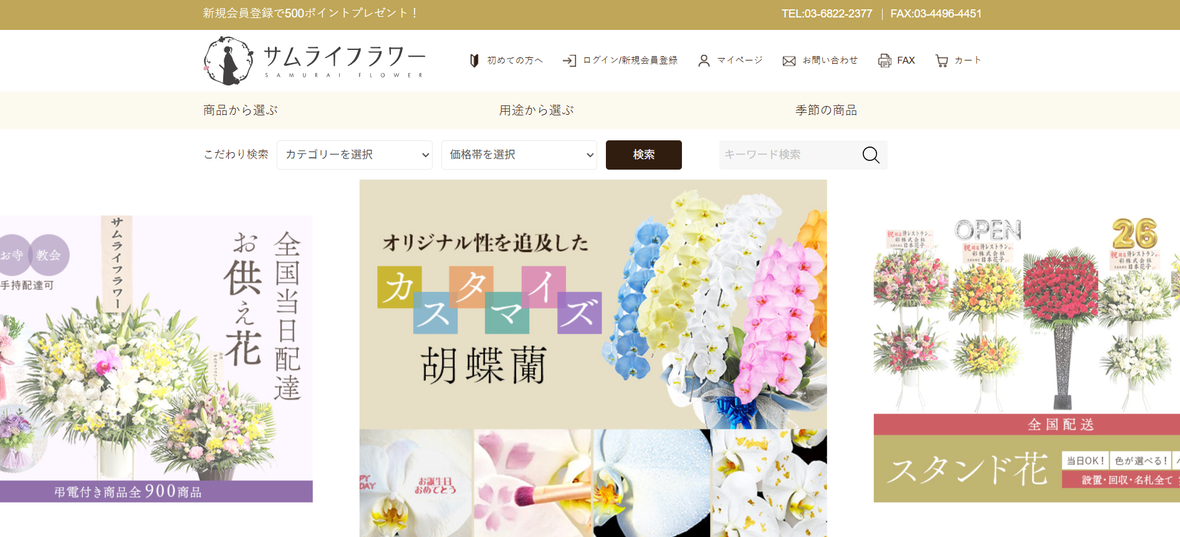Expand the 価格帯を選択 dropdown

(519, 155)
